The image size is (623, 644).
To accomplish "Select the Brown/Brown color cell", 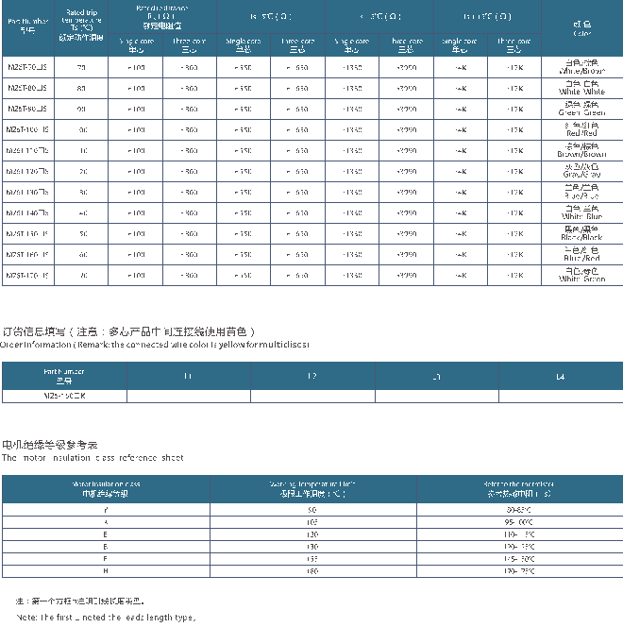I will point(582,150).
